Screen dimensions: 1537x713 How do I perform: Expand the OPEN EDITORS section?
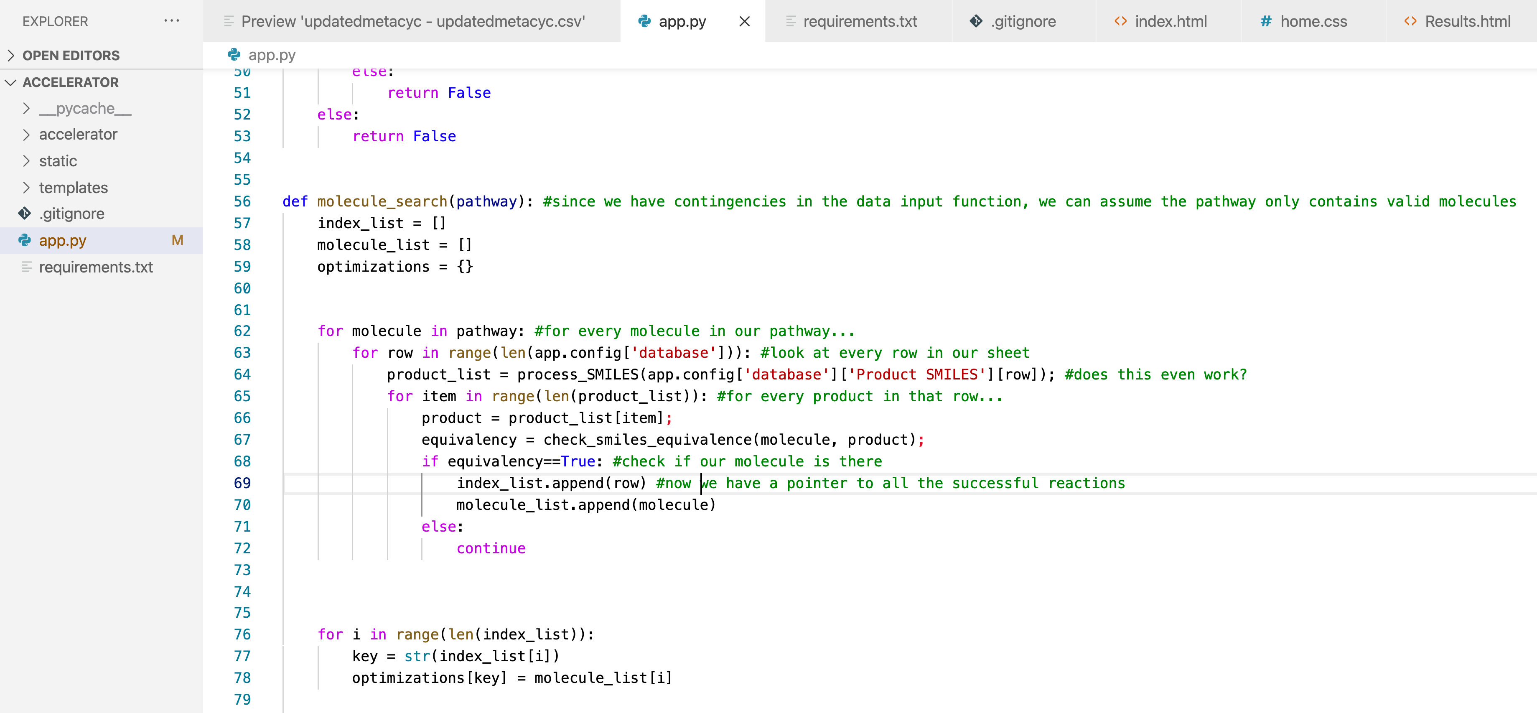[x=11, y=56]
